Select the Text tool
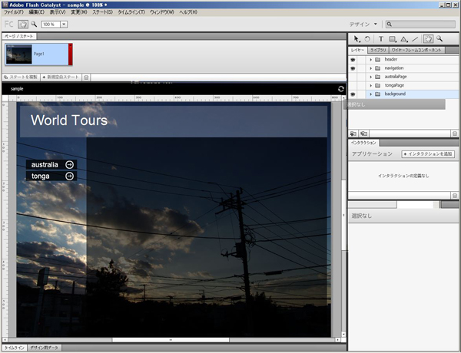 (381, 39)
